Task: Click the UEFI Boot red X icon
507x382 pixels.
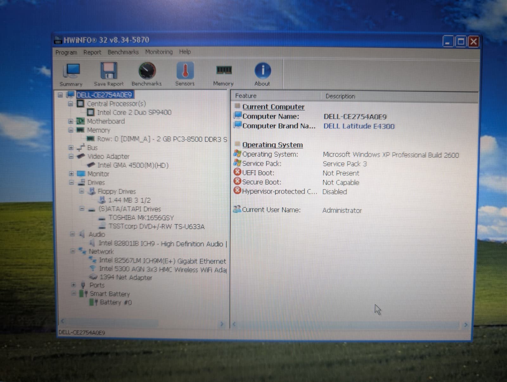Action: 237,172
